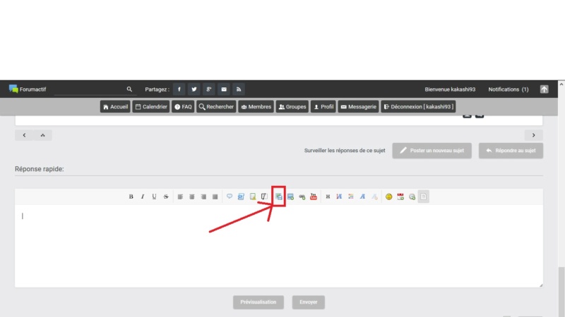Align text to the right
This screenshot has height=317, width=565.
(x=203, y=197)
